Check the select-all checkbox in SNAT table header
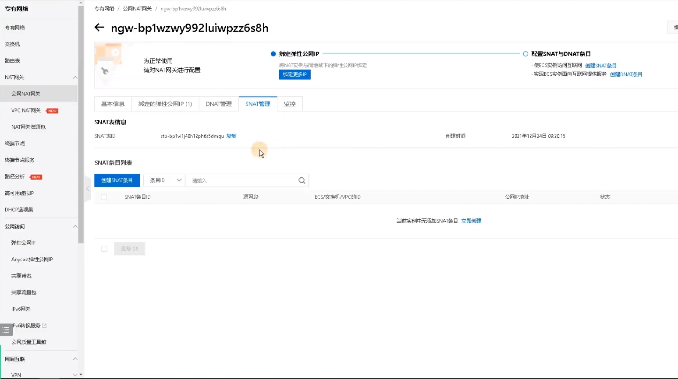Image resolution: width=678 pixels, height=379 pixels. point(104,197)
